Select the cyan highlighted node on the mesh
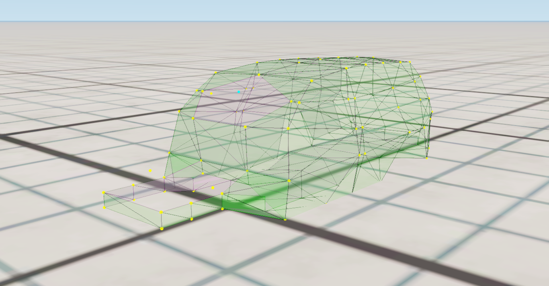This screenshot has width=549, height=286. pyautogui.click(x=239, y=92)
